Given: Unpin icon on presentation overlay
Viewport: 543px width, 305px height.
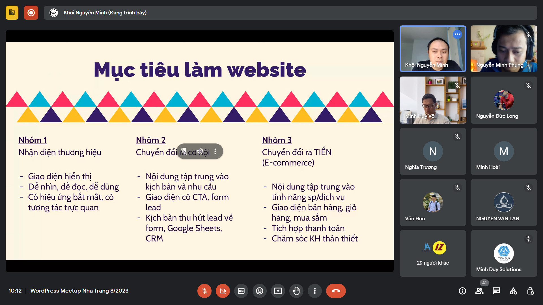Looking at the screenshot, I should click(184, 151).
